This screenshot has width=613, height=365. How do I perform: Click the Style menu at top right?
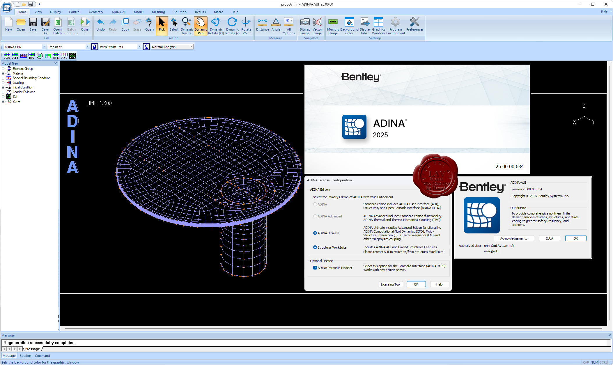tap(606, 12)
